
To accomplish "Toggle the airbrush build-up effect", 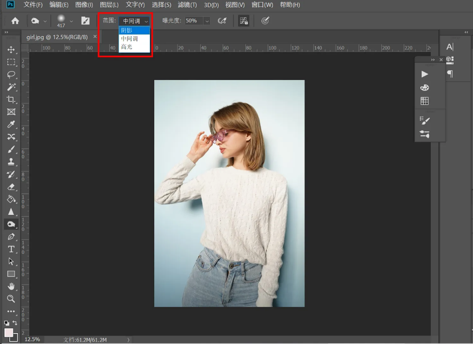I will [222, 21].
